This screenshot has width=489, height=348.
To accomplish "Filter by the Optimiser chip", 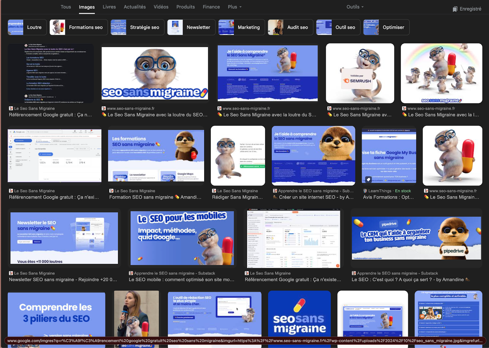I will [x=386, y=27].
